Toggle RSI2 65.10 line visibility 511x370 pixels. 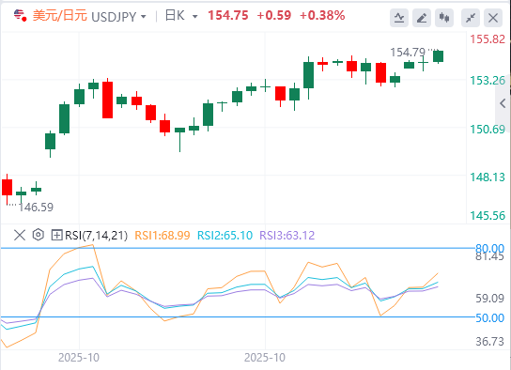click(225, 235)
